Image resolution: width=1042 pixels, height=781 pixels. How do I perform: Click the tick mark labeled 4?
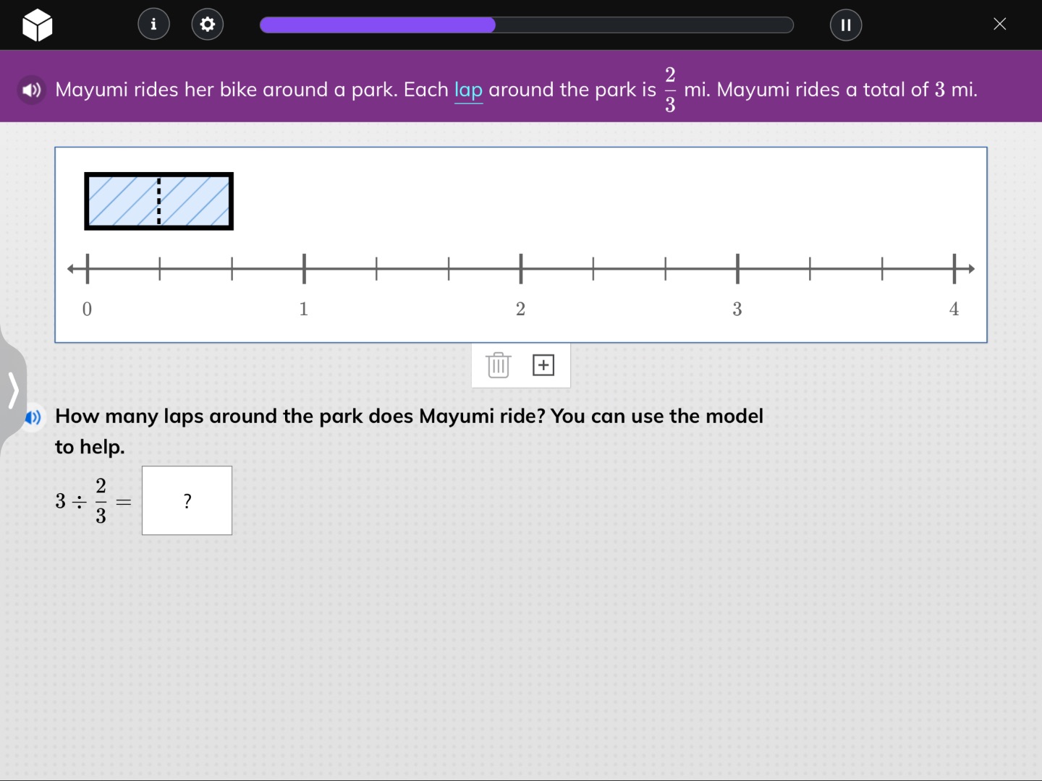[954, 269]
